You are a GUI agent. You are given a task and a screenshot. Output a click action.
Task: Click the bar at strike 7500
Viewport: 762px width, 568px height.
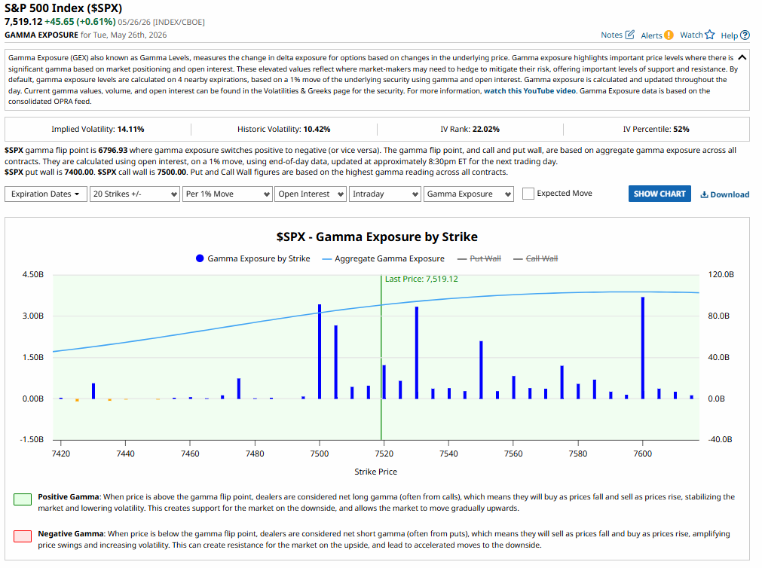[x=320, y=351]
